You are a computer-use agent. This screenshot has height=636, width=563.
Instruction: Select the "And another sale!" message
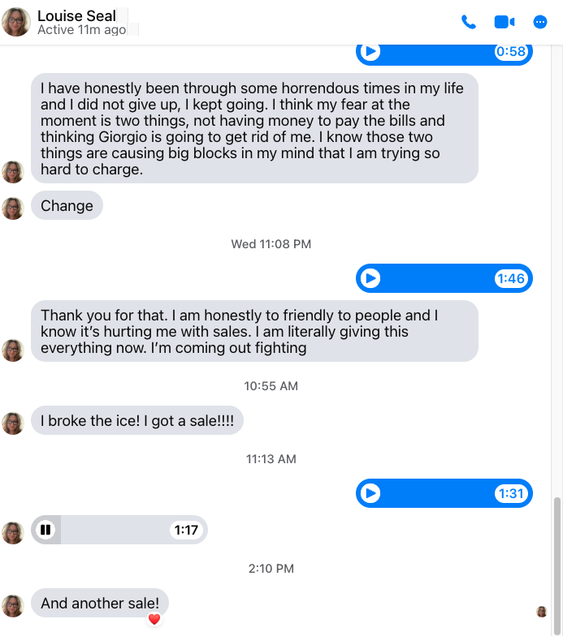(100, 603)
